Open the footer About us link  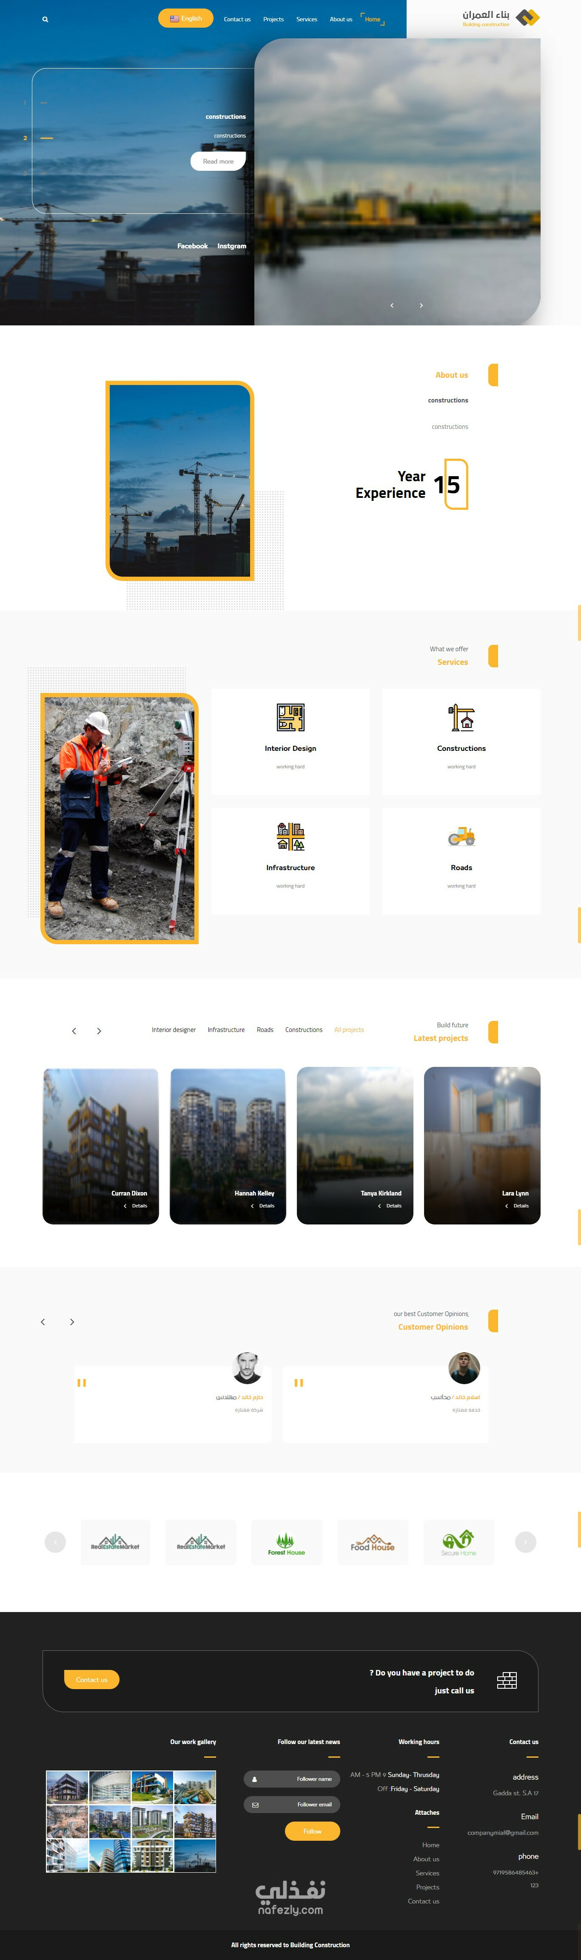pos(426,1859)
